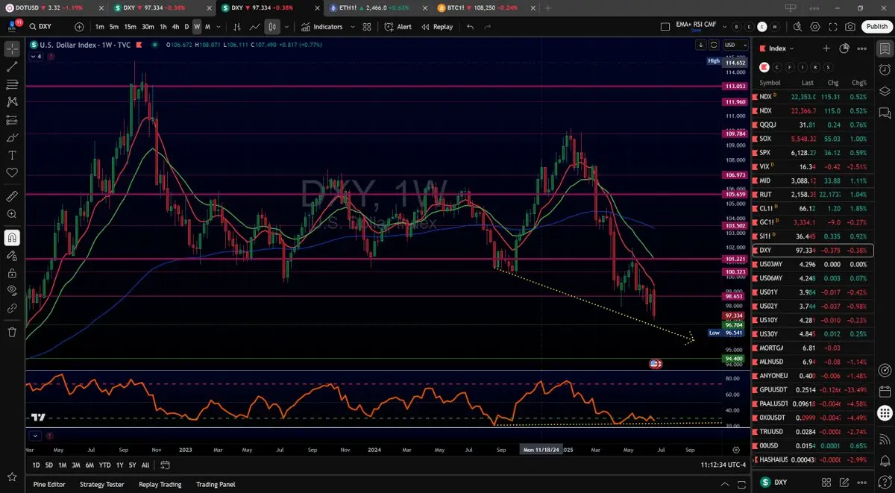The height and width of the screenshot is (493, 895).
Task: Open chart settings hexagon icon
Action: click(x=814, y=27)
